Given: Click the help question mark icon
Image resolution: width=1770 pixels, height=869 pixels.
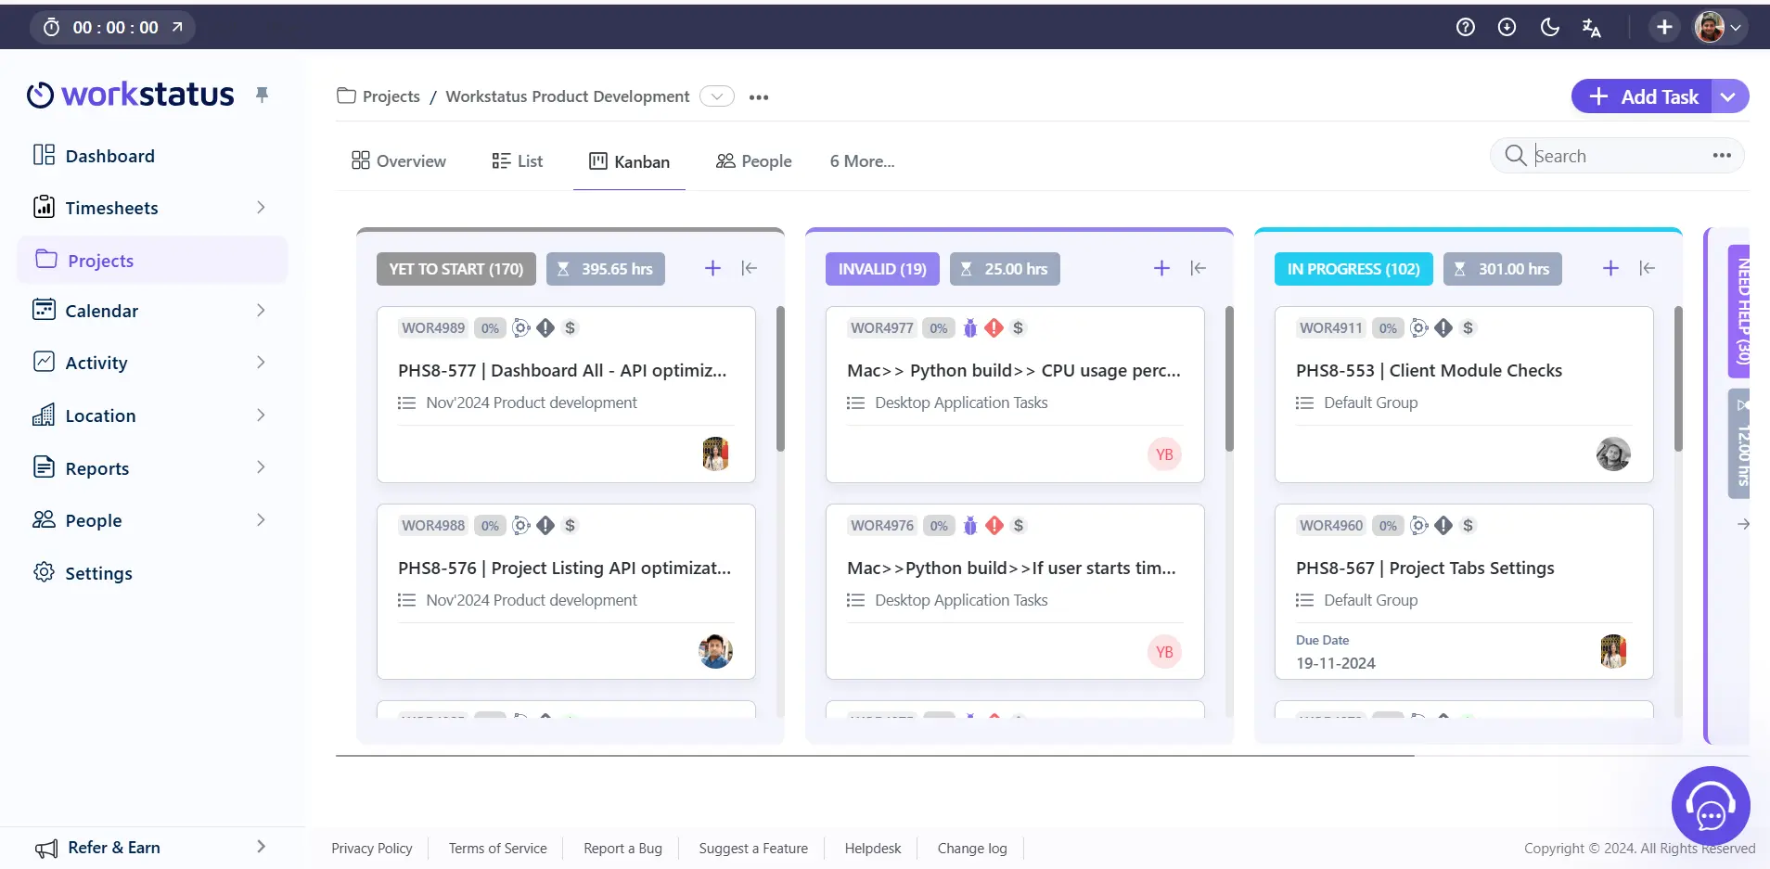Looking at the screenshot, I should click(1466, 27).
